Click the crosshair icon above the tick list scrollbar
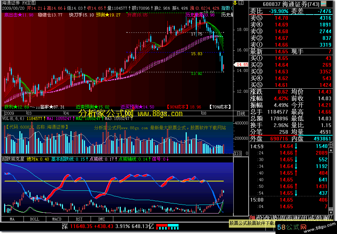Viewport: 337px width, 234px height. [x=331, y=144]
